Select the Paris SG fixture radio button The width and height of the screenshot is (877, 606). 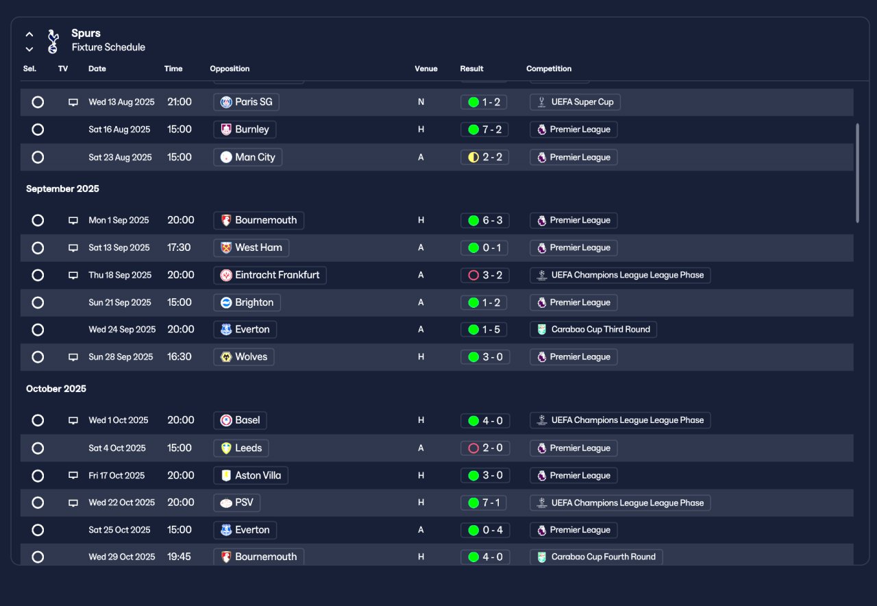pyautogui.click(x=38, y=102)
